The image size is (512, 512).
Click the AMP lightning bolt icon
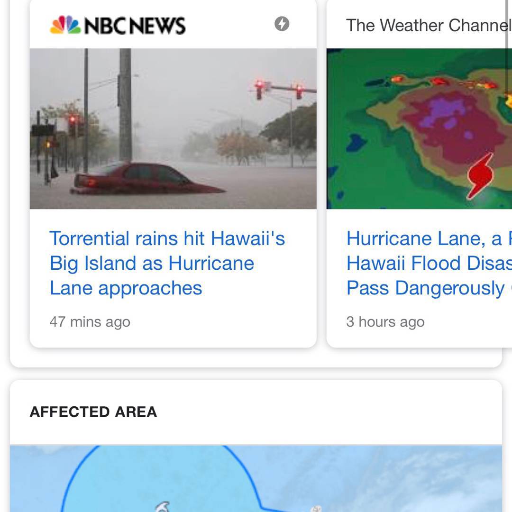[x=282, y=24]
